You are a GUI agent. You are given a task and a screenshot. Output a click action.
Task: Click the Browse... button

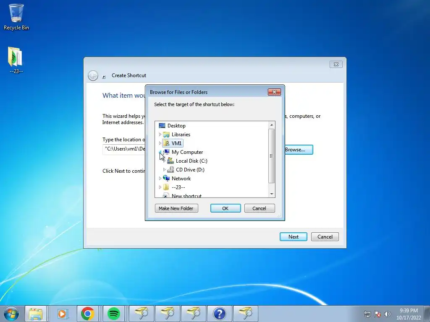tap(299, 150)
